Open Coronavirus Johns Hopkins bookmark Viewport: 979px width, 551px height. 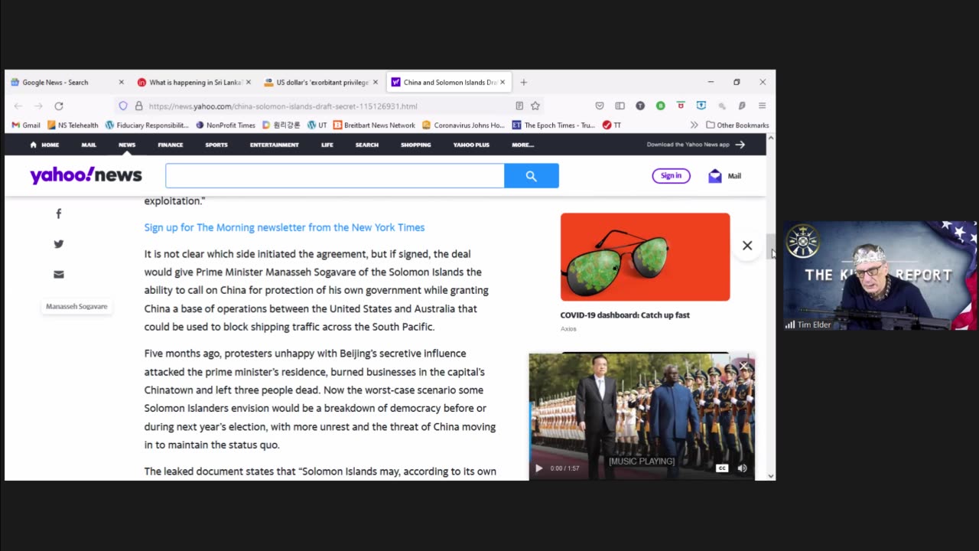point(463,125)
